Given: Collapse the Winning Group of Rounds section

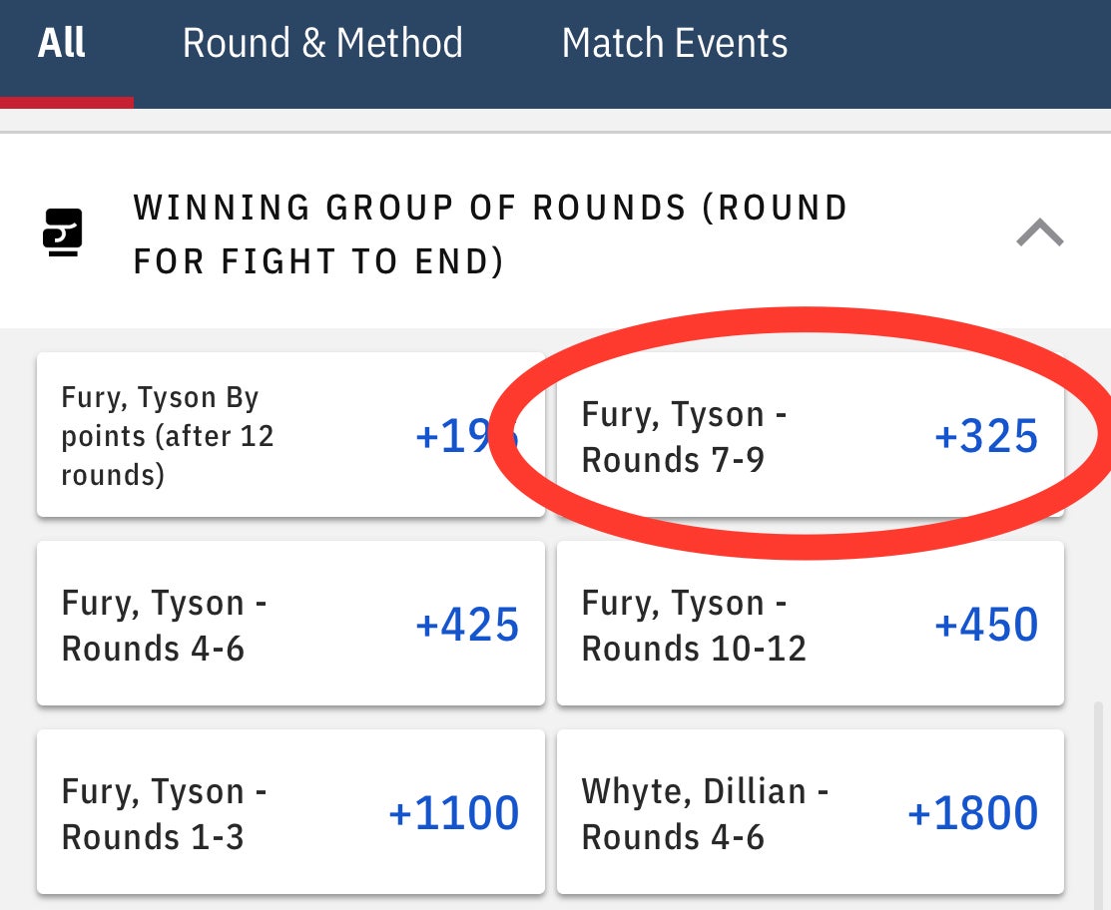Looking at the screenshot, I should click(1039, 234).
